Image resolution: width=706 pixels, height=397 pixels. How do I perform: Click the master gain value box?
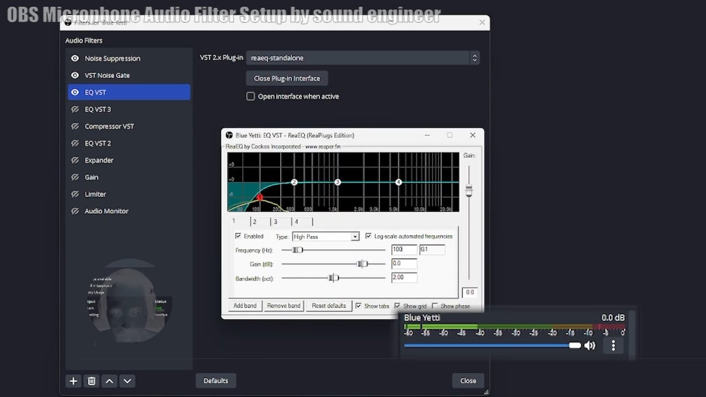click(470, 292)
